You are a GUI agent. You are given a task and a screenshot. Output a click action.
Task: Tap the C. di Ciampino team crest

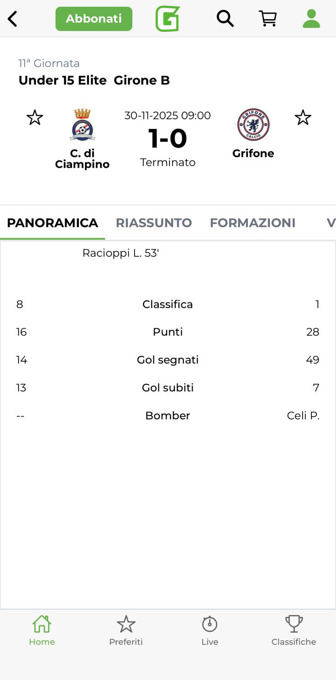coord(83,125)
